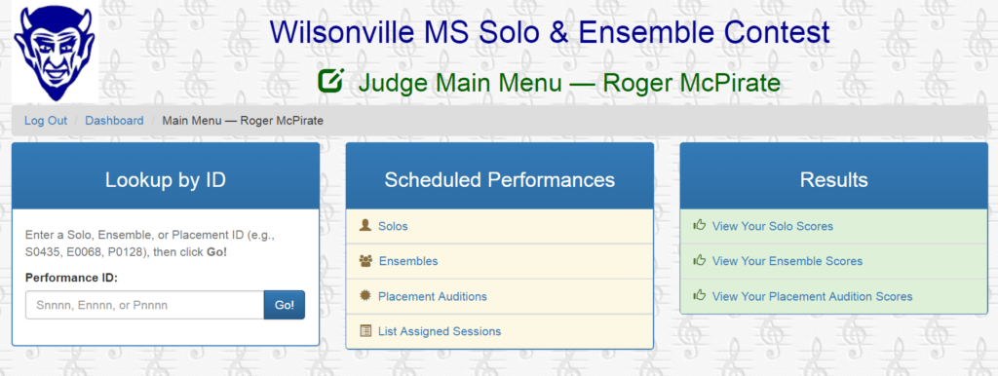Click the list icon beside List Assigned Sessions

pos(365,331)
